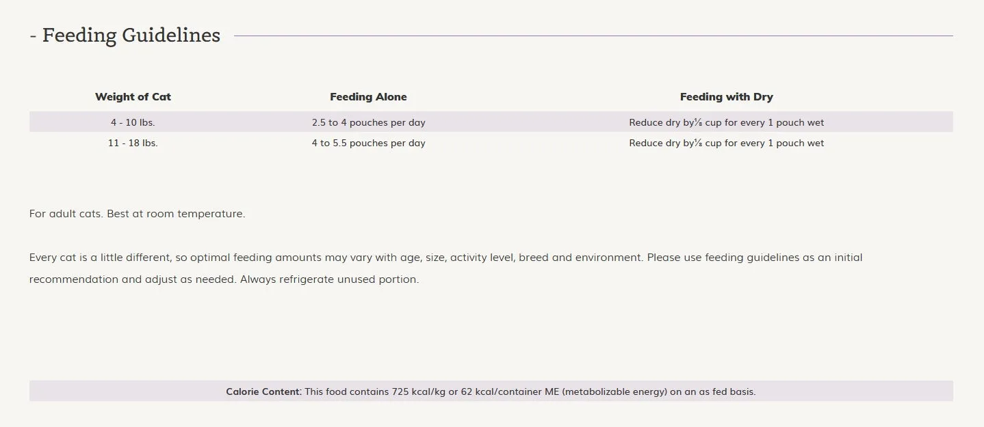Click the 11 - 18 lbs. weight cell
Image resolution: width=984 pixels, height=427 pixels.
pyautogui.click(x=133, y=143)
